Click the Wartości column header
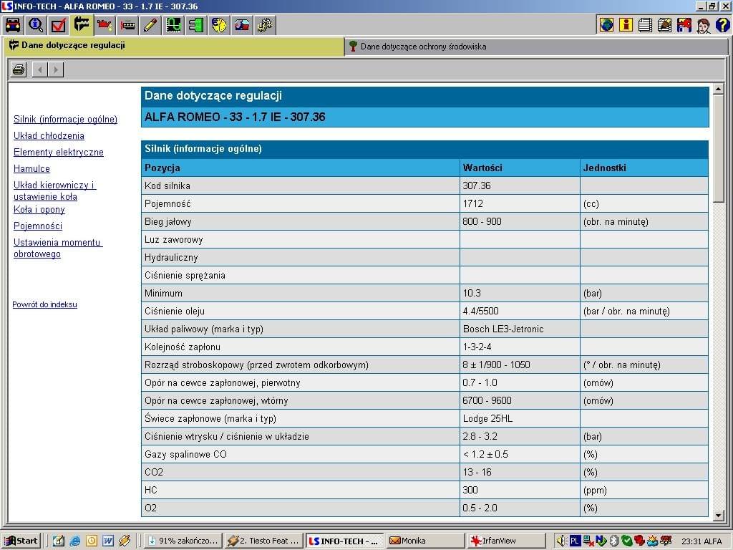 click(x=520, y=168)
